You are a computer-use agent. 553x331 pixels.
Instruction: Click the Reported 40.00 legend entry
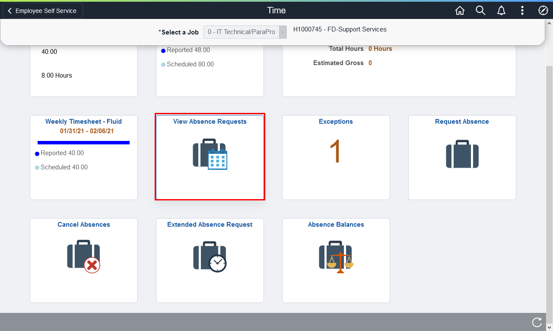[60, 153]
